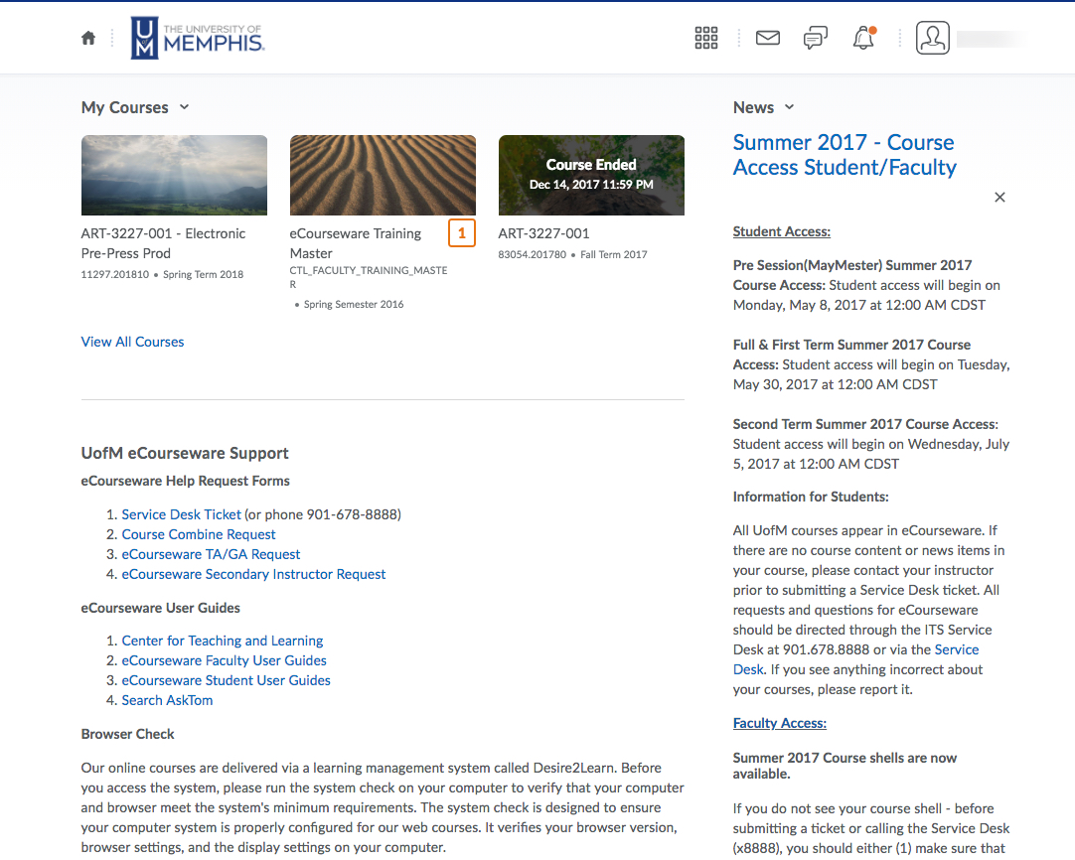This screenshot has width=1075, height=860.
Task: Open the ended ART-3227-001 course tile
Action: (x=591, y=175)
